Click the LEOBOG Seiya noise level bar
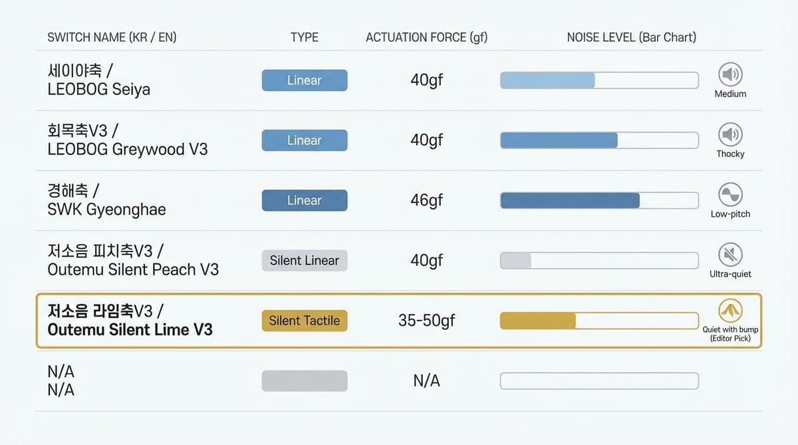Viewport: 798px width, 445px height. point(598,80)
